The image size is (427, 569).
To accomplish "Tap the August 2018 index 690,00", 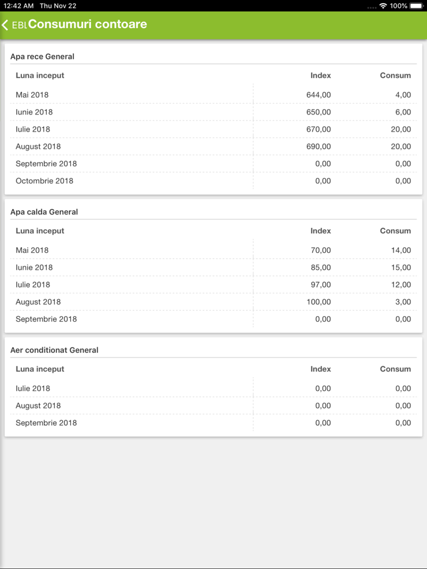I will [x=318, y=146].
